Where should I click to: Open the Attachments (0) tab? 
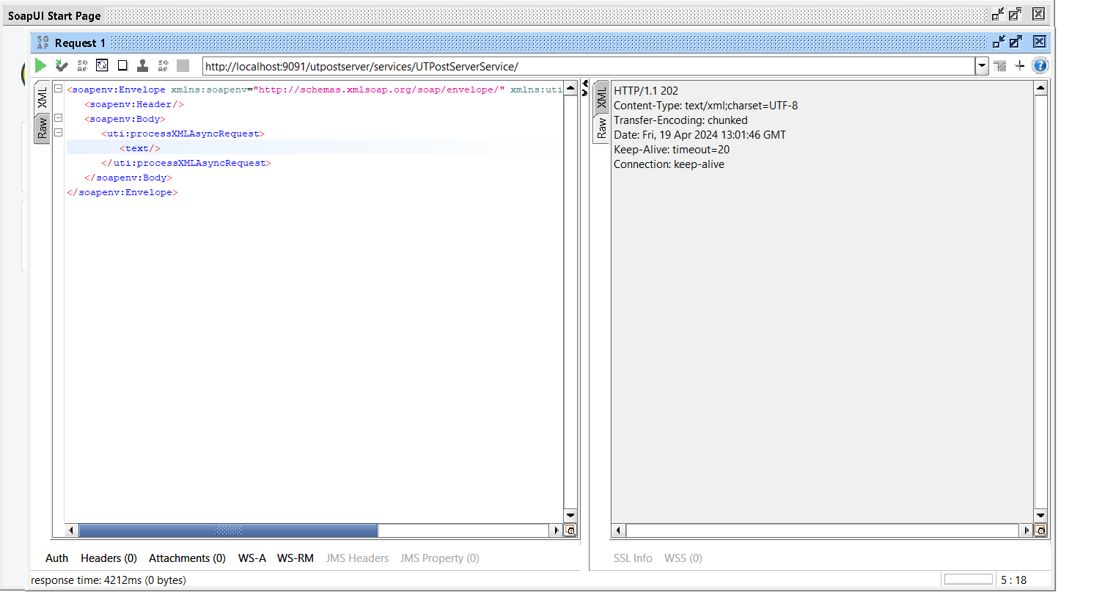pyautogui.click(x=187, y=558)
